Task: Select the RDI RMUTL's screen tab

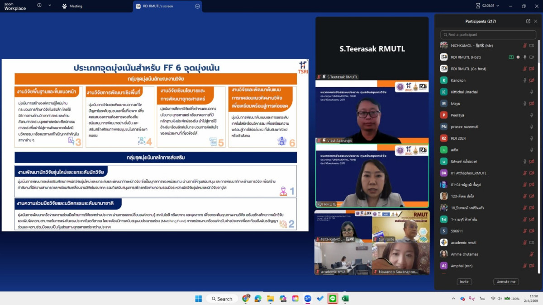Action: click(163, 6)
